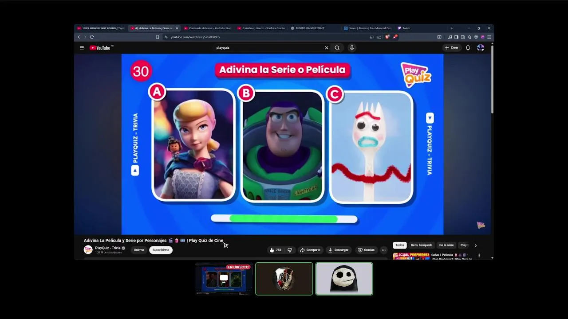
Task: Toggle the browser sidebar panel icon
Action: click(x=456, y=37)
